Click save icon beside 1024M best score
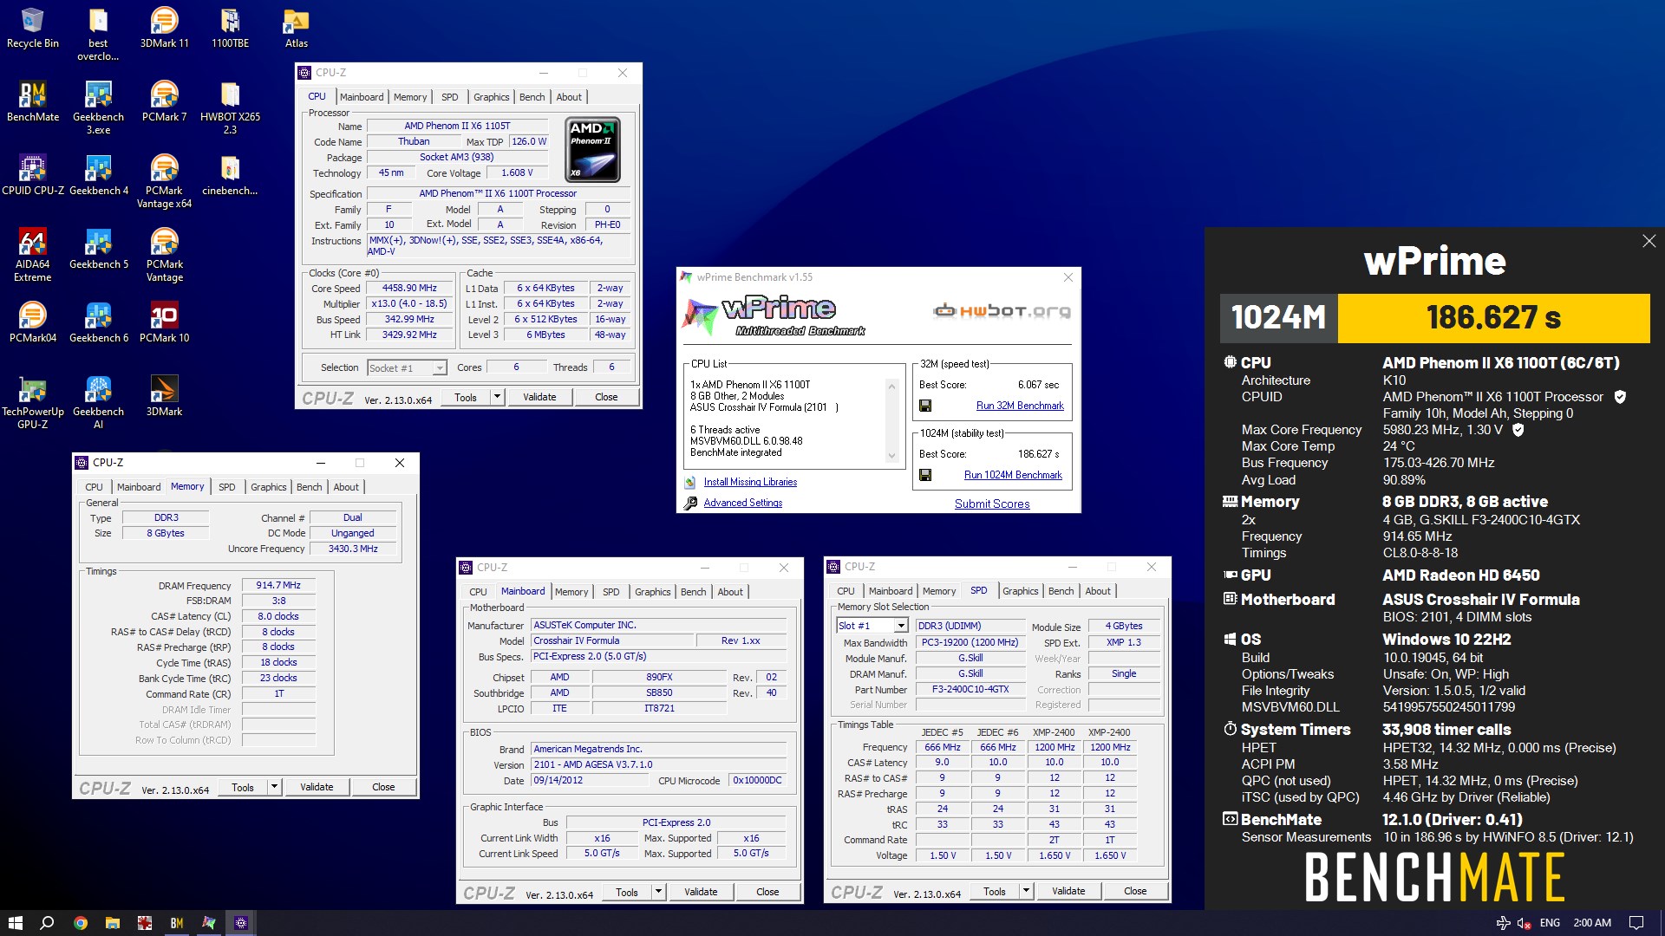This screenshot has width=1665, height=936. pyautogui.click(x=925, y=475)
